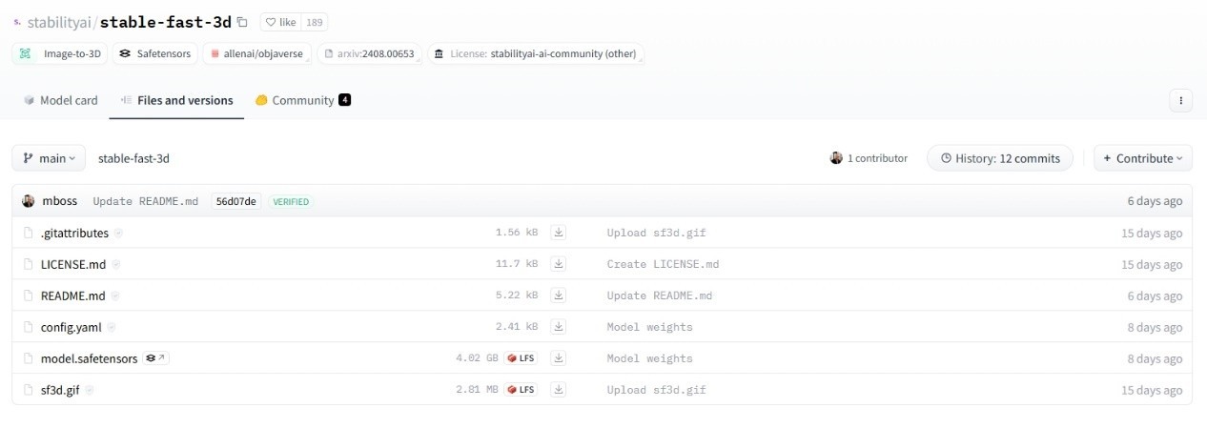Open the Community tab
Viewport: 1207px width, 428px height.
click(x=302, y=100)
